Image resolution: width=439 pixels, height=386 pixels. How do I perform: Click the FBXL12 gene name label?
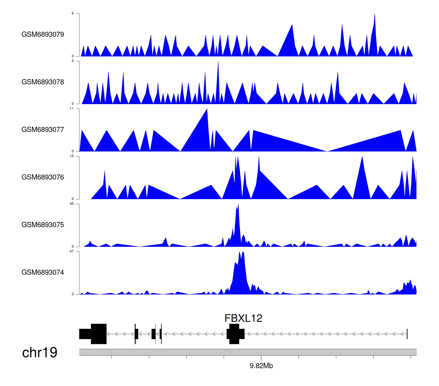point(243,318)
